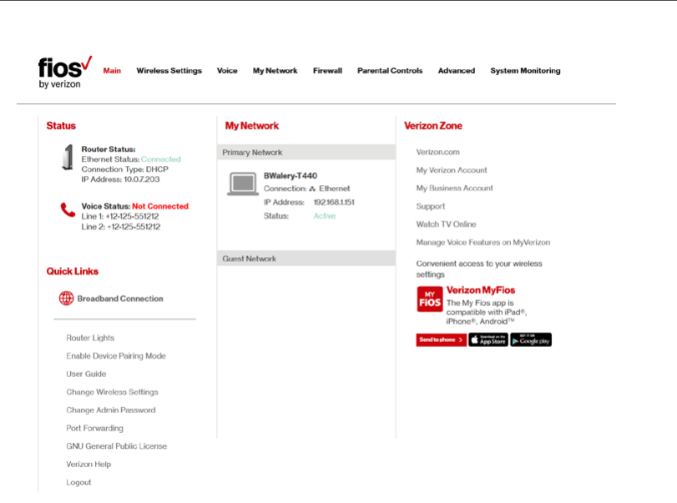The height and width of the screenshot is (503, 677).
Task: Click the IP address 192.168.1.151
Action: point(334,203)
